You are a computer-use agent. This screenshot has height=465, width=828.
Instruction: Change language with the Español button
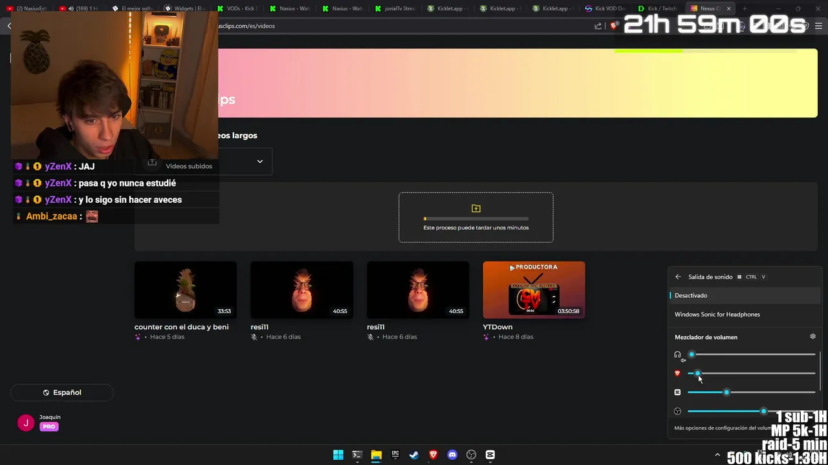click(x=62, y=393)
